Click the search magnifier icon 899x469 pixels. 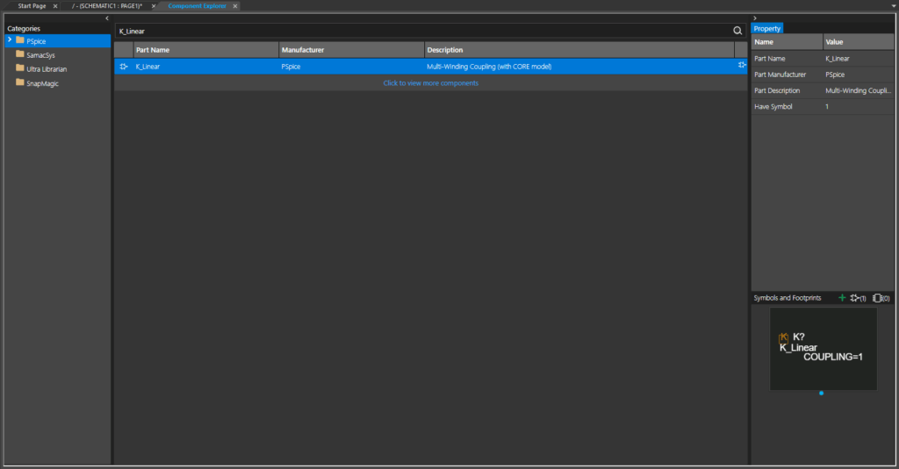pyautogui.click(x=737, y=31)
